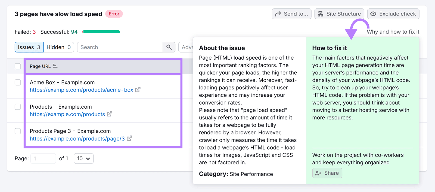
Task: Select the Products row checkbox
Action: coord(18,107)
